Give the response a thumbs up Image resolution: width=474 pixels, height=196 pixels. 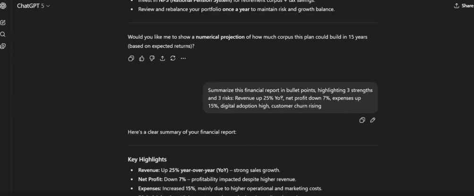point(142,58)
